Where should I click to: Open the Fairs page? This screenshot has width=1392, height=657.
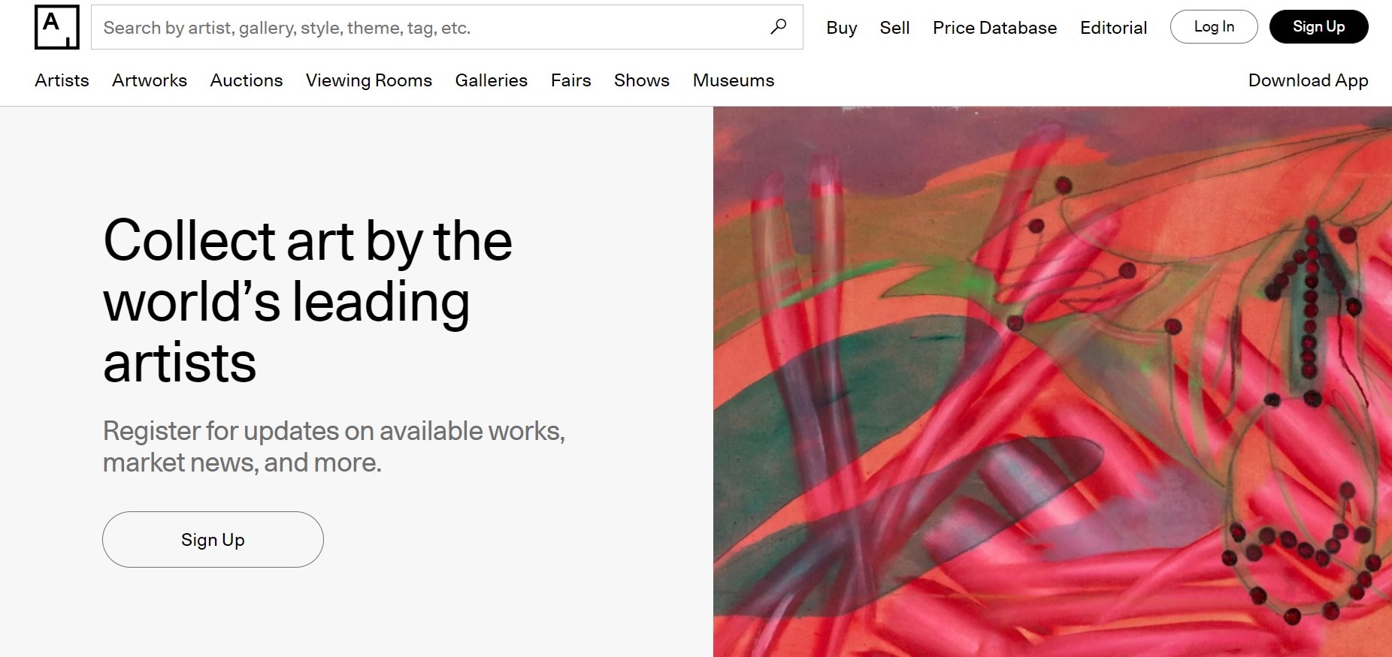(x=570, y=80)
